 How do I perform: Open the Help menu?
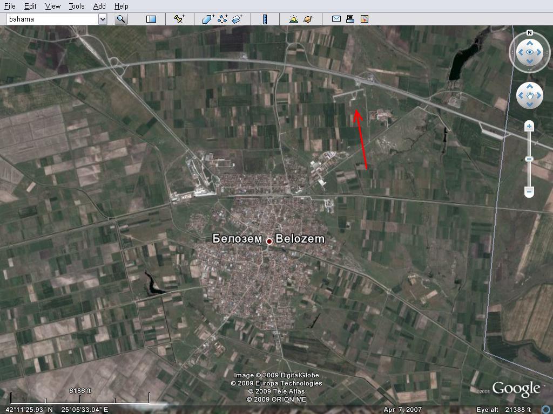coord(122,6)
